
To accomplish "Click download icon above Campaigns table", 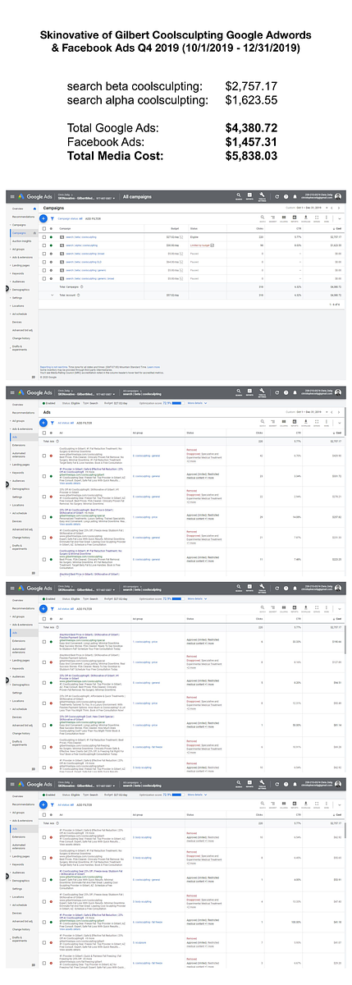I will coord(305,218).
